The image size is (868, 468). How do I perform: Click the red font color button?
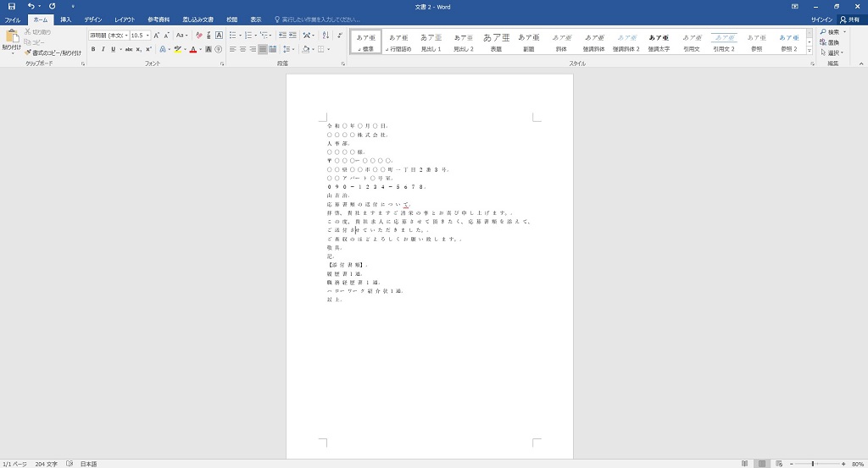tap(192, 50)
